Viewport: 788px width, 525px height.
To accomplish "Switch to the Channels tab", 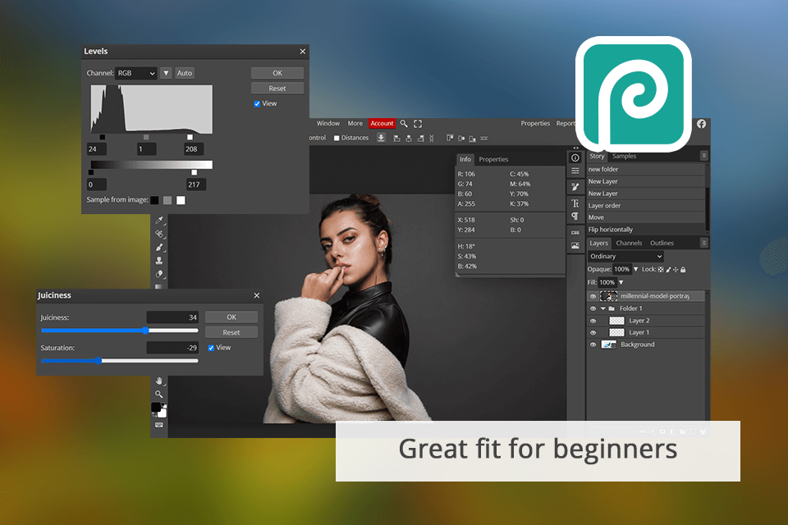I will click(630, 243).
